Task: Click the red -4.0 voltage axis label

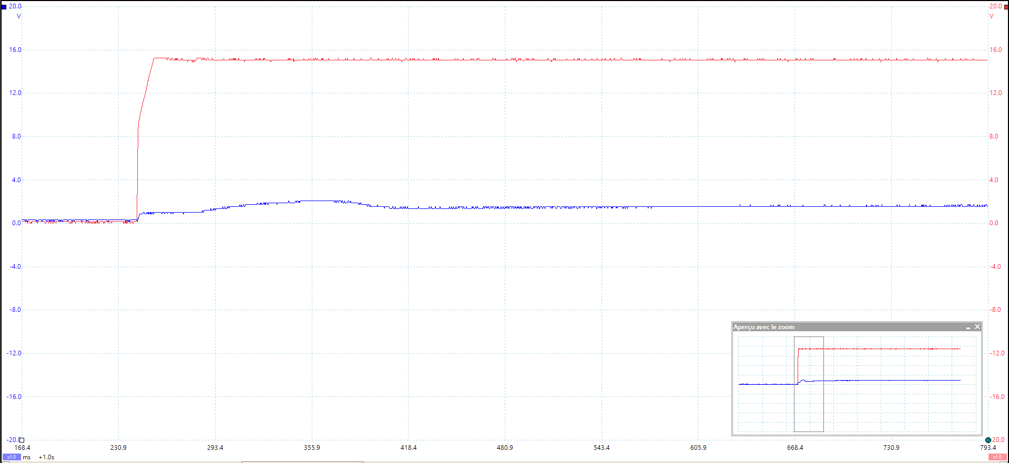Action: 995,267
